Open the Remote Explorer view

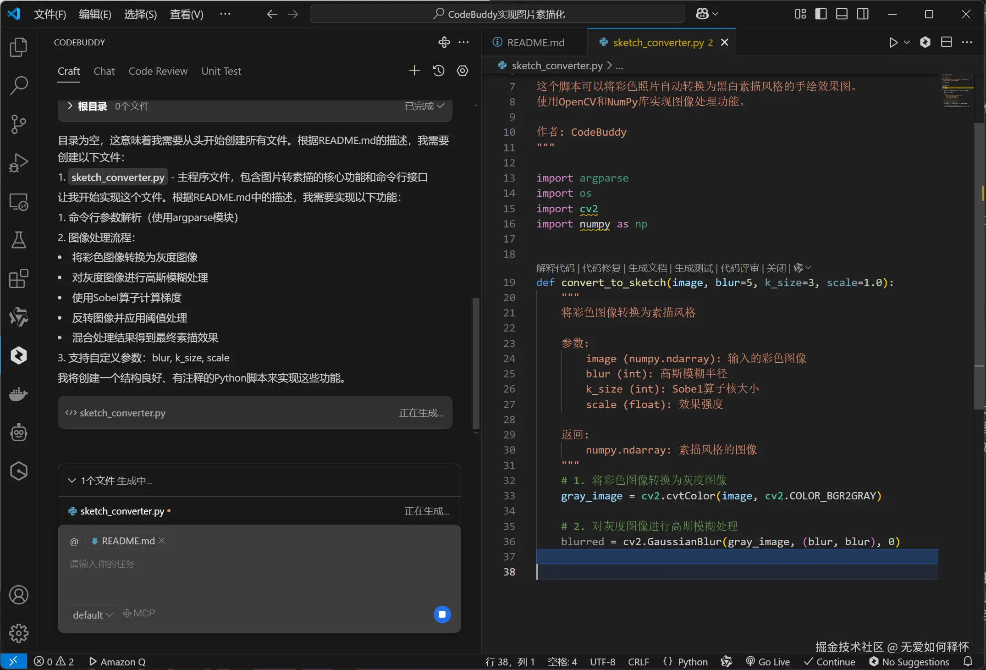pyautogui.click(x=18, y=201)
